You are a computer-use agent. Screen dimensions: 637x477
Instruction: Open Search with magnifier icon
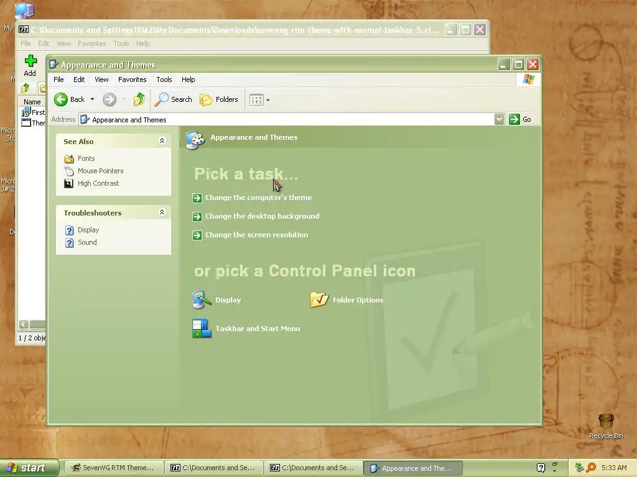[173, 99]
